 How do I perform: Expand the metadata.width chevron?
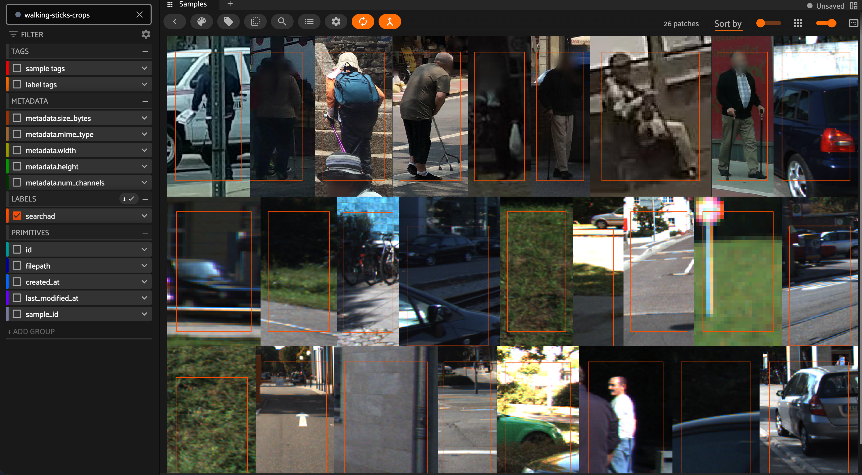click(144, 150)
